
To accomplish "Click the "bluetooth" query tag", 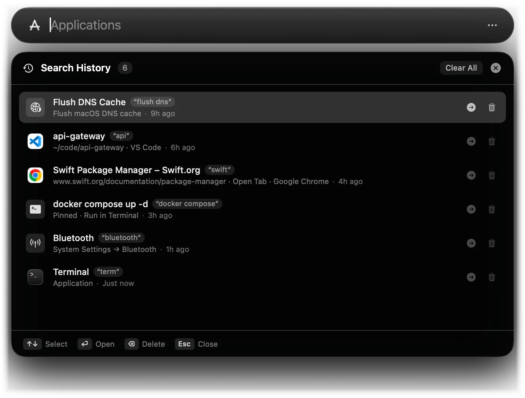I will 121,238.
